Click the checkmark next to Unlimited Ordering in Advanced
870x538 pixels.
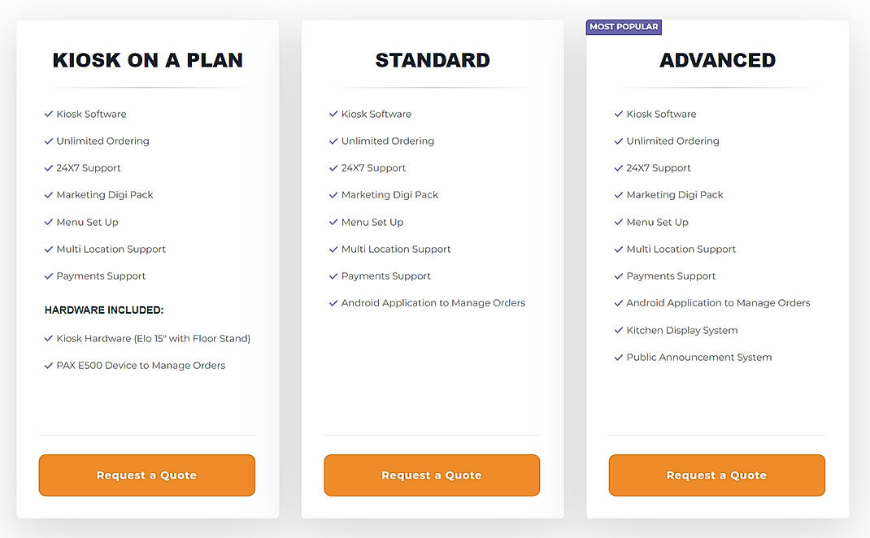coord(618,141)
